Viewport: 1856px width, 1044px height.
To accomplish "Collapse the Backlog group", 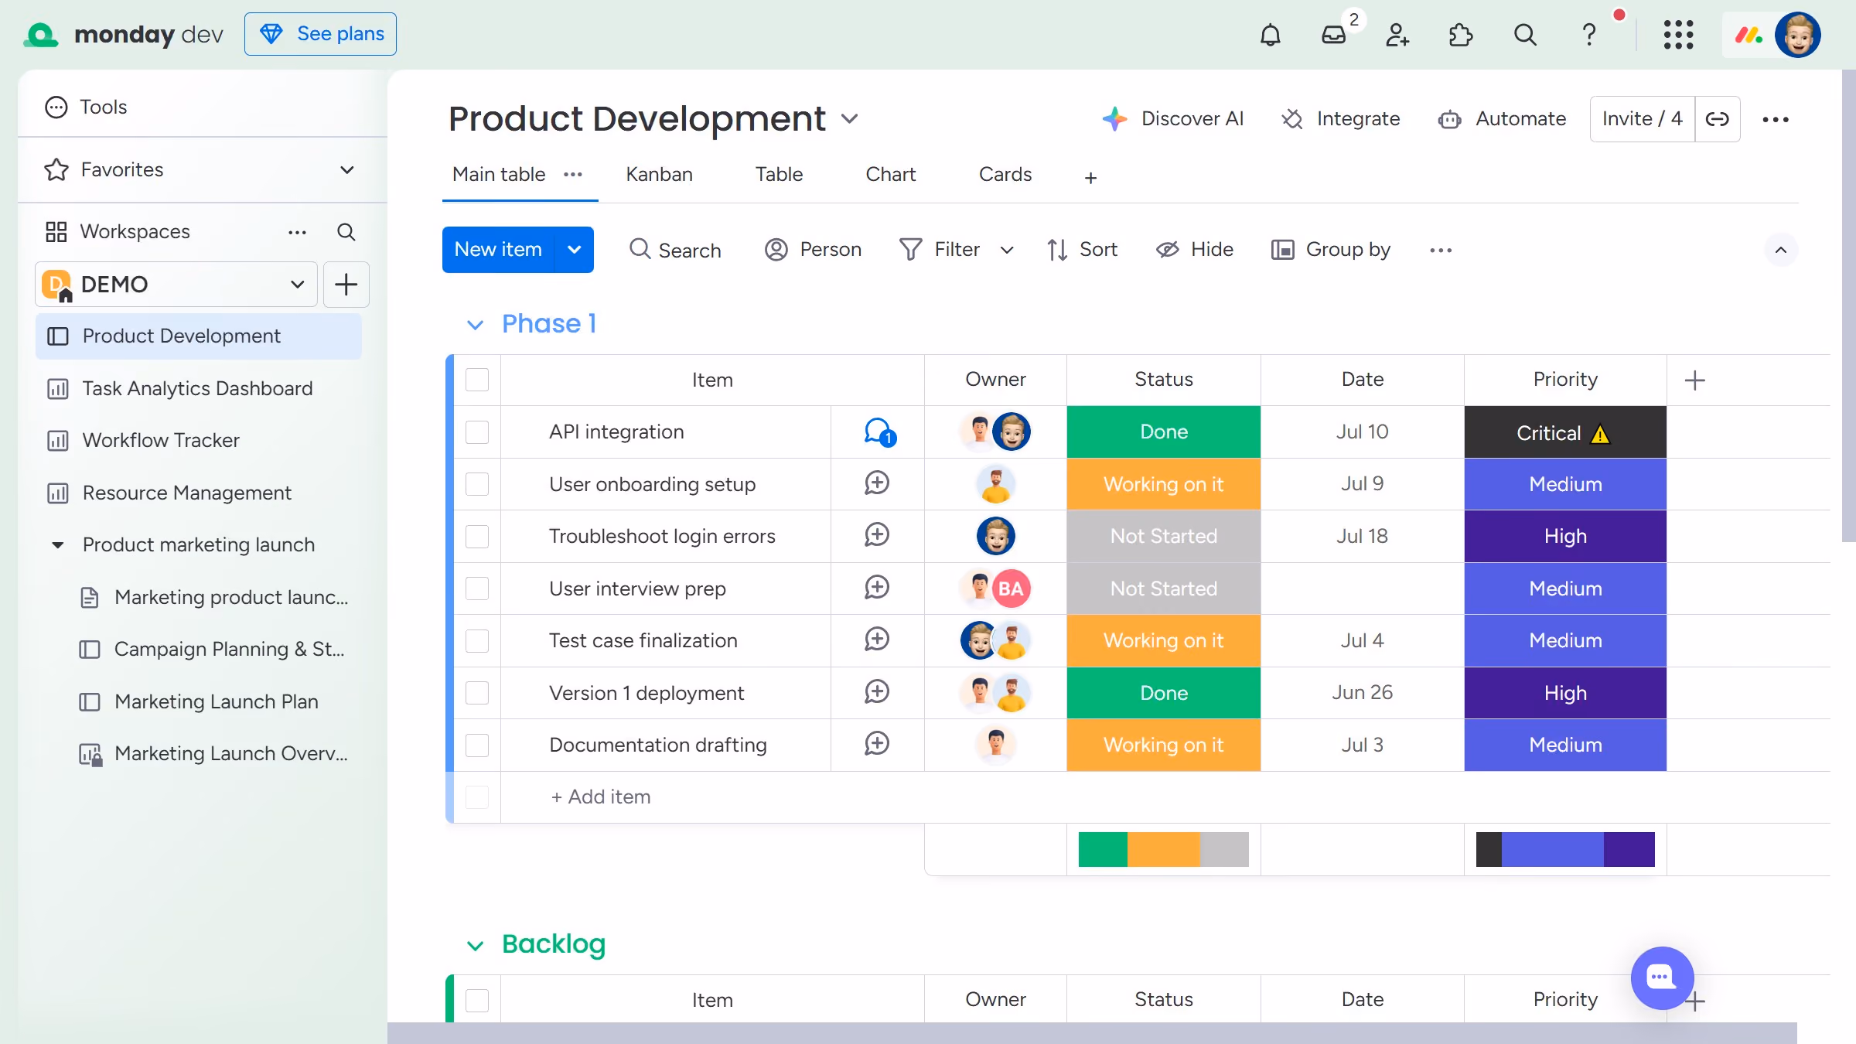I will click(x=475, y=946).
